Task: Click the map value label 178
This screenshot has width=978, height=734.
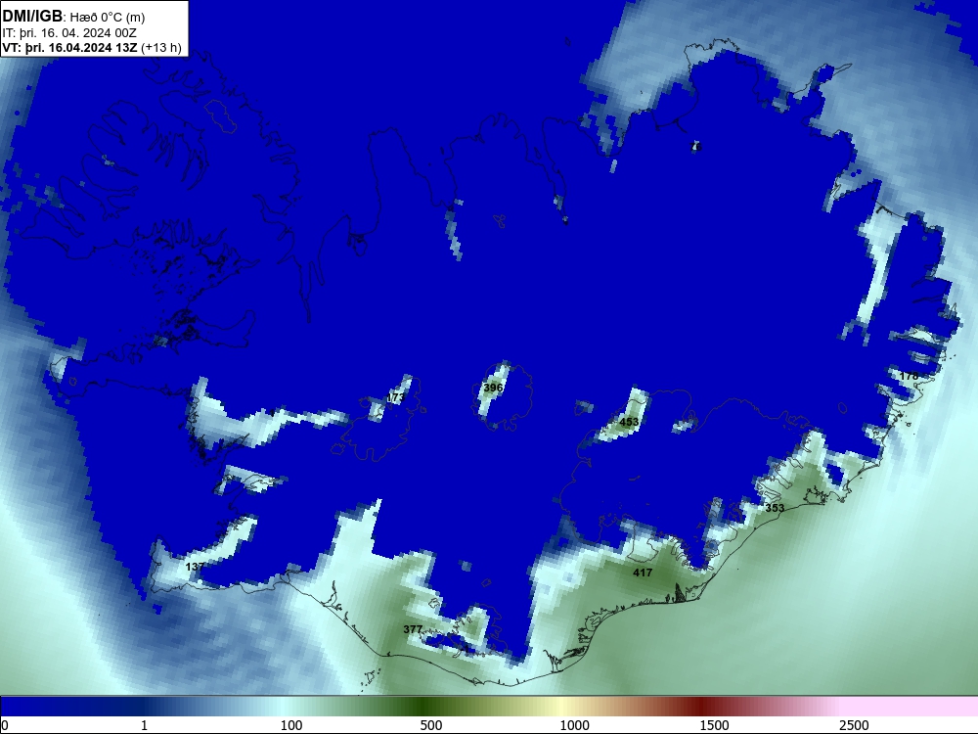Action: click(910, 376)
